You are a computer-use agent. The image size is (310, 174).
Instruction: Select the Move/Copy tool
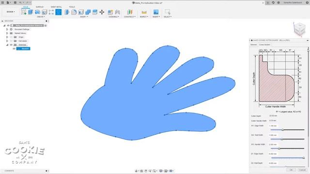[102, 12]
